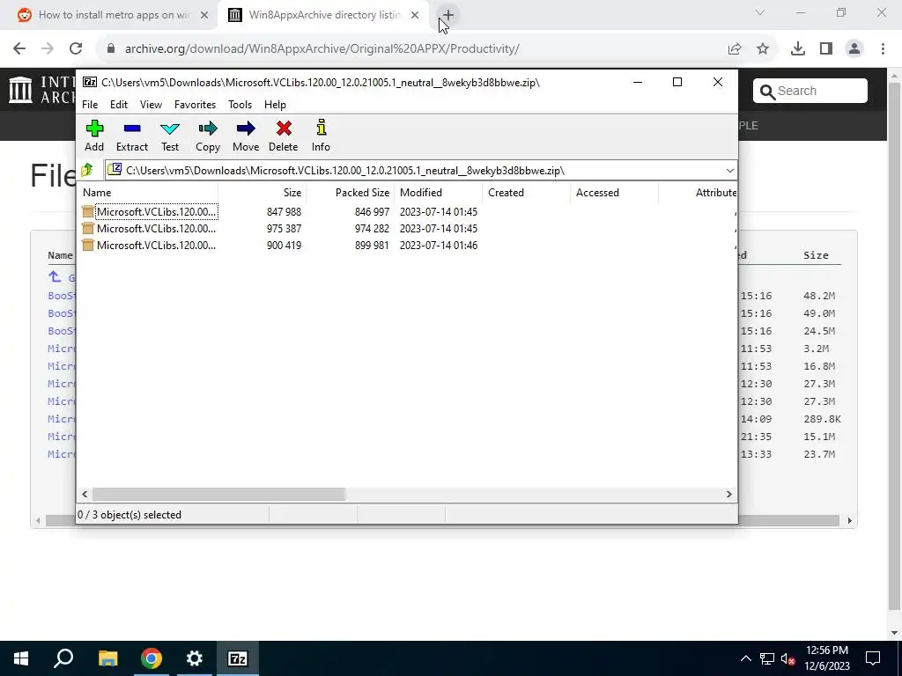Click the 7-Zip taskbar button
The image size is (902, 676).
coord(238,658)
